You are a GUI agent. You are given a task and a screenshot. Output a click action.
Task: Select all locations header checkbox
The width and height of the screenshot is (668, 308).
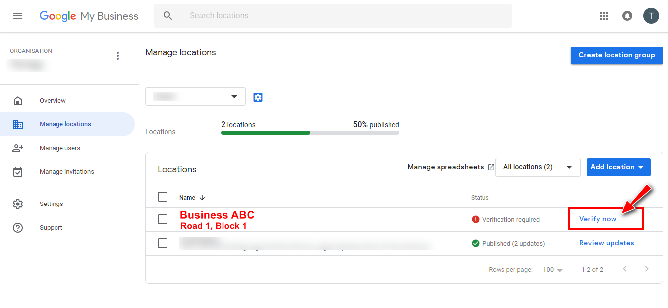point(163,197)
